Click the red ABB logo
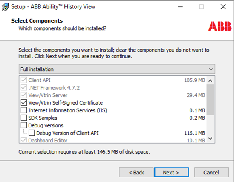The height and width of the screenshot is (182, 234). coord(220,26)
